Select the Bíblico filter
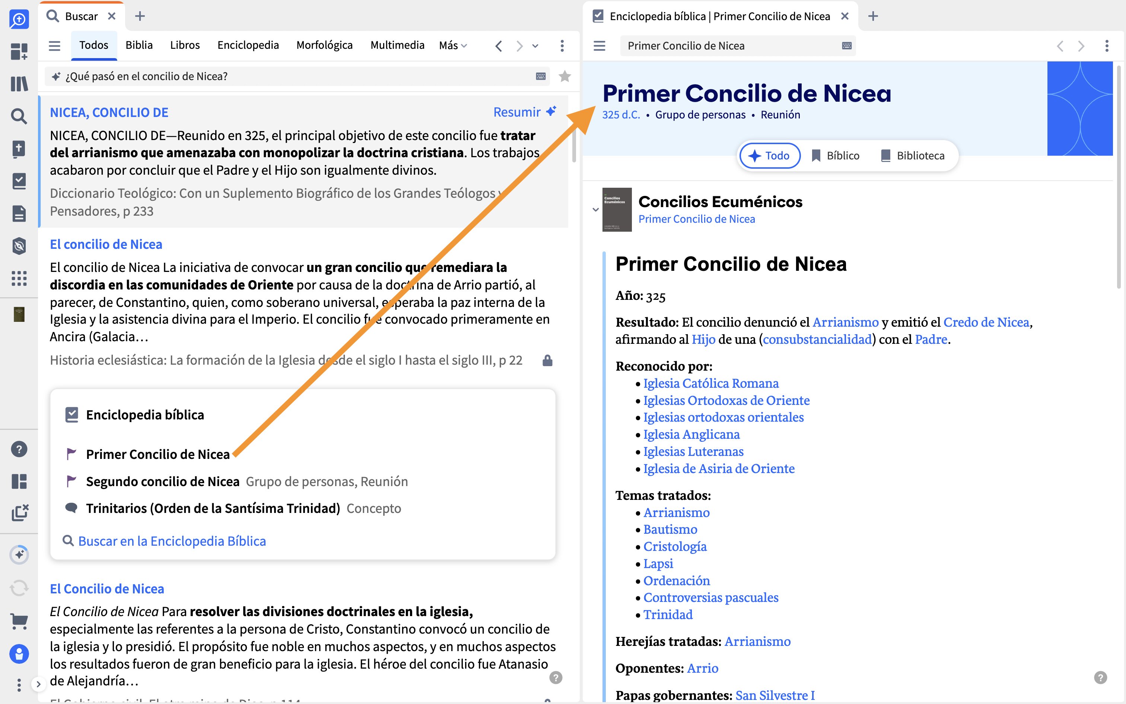 835,156
